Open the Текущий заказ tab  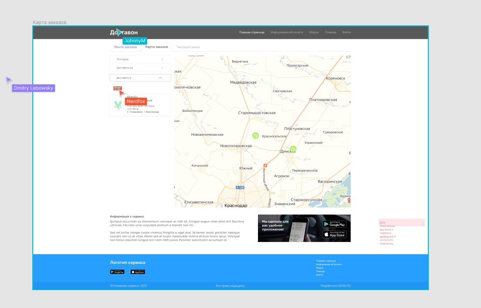[x=188, y=47]
